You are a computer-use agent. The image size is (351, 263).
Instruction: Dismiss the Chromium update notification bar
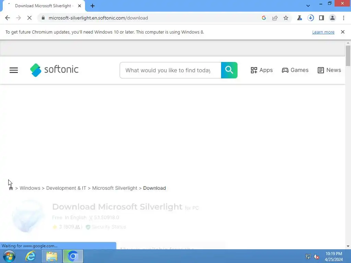(343, 32)
